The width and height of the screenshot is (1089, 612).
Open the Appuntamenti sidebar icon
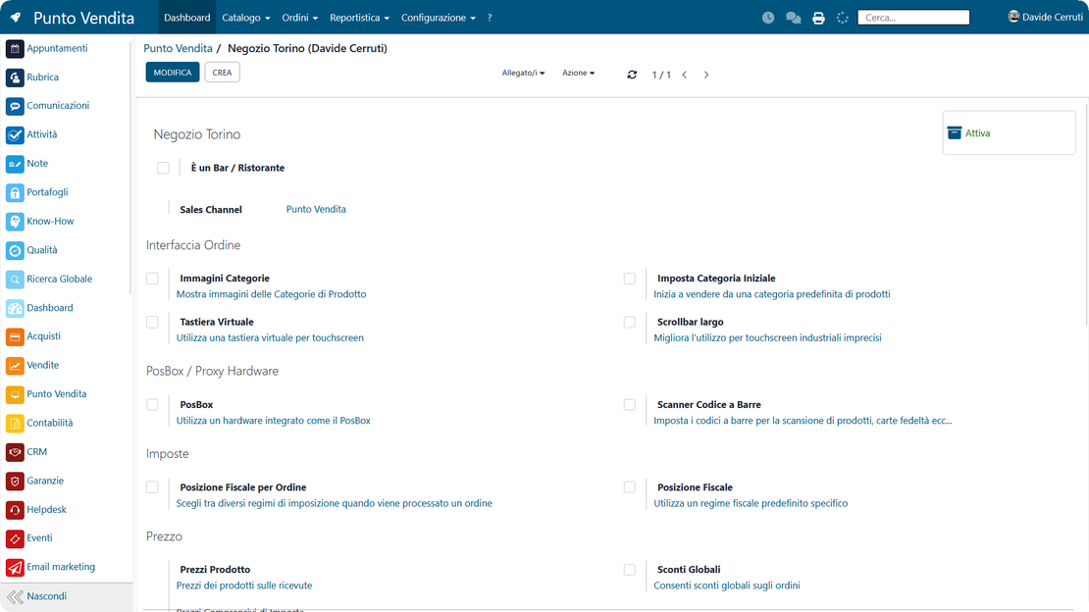[x=15, y=49]
